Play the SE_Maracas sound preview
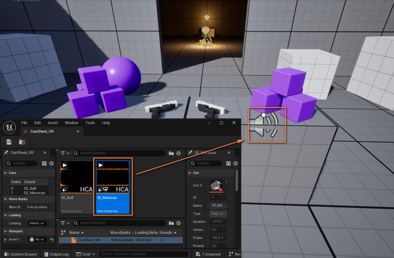The width and height of the screenshot is (394, 258). (x=101, y=165)
